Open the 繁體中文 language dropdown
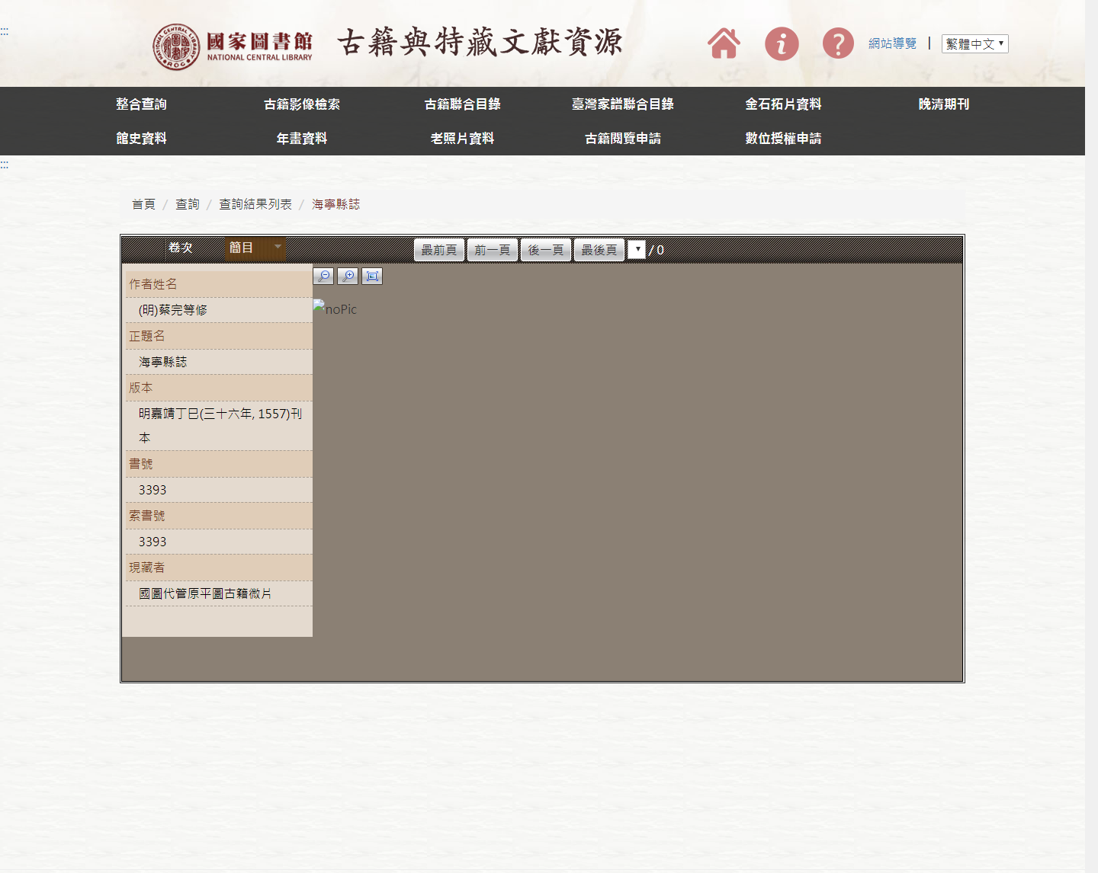Viewport: 1098px width, 873px height. click(x=974, y=44)
